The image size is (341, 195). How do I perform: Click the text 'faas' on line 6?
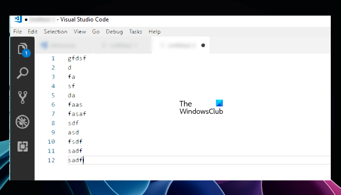(75, 104)
